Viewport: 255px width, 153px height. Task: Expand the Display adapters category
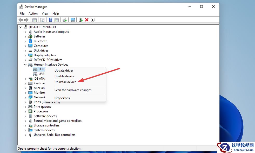pyautogui.click(x=25, y=55)
